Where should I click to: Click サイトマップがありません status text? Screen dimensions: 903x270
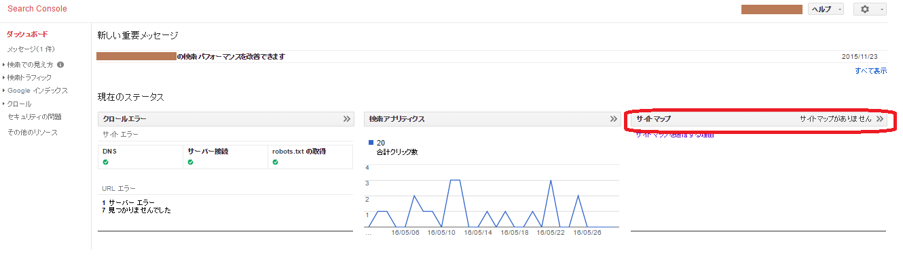[x=835, y=118]
